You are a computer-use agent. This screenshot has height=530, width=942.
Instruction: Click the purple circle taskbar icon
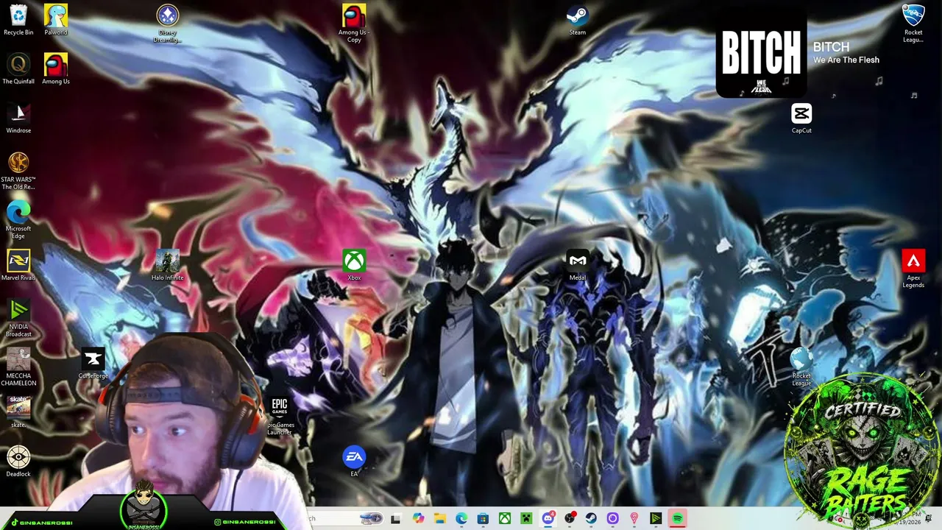pyautogui.click(x=612, y=519)
